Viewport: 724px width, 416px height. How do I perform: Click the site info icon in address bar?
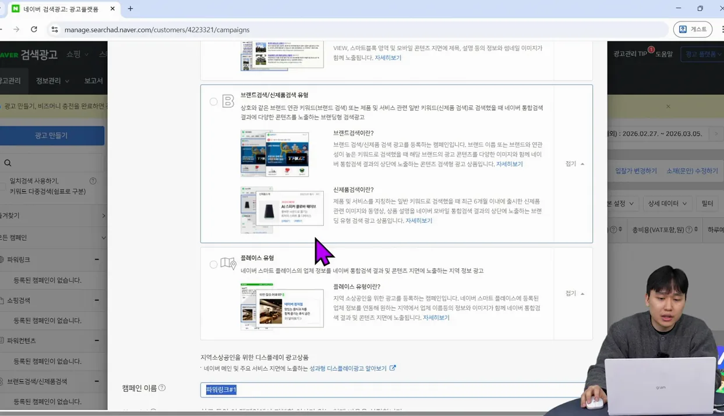click(x=55, y=30)
